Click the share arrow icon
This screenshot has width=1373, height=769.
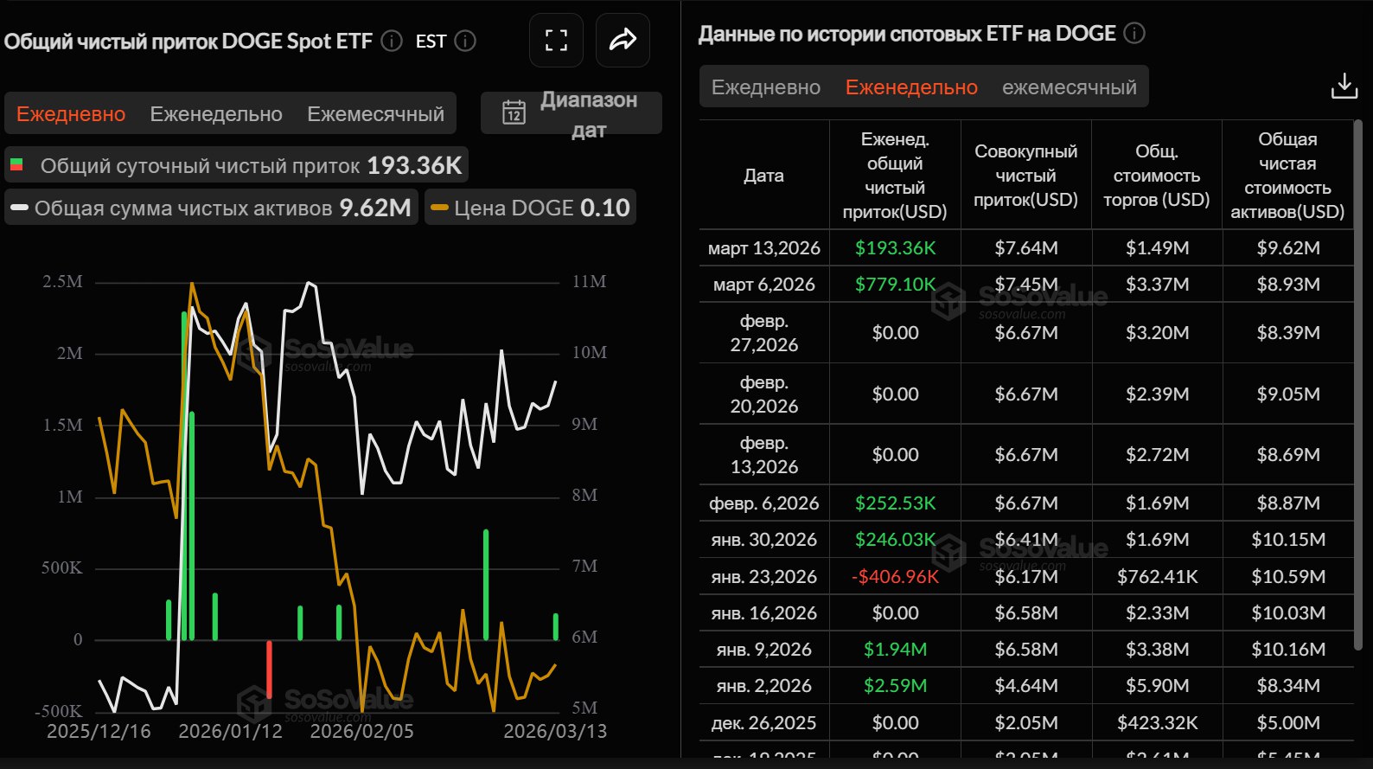pyautogui.click(x=623, y=40)
